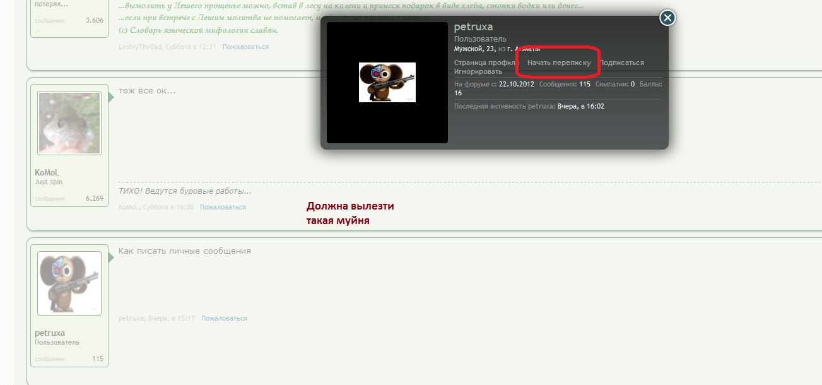Viewport: 822px width, 385px height.
Task: Click petruxa post timestamp Вчера, в 15:17
Action: click(x=172, y=319)
